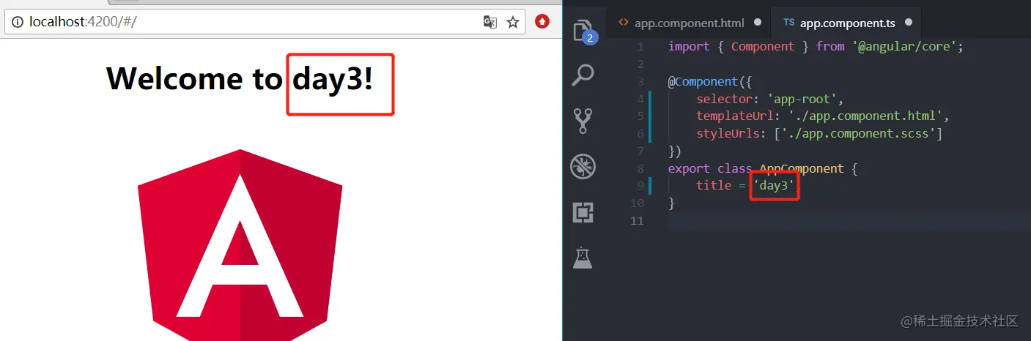Click the translate page icon in address bar
The height and width of the screenshot is (341, 1031).
(x=490, y=22)
